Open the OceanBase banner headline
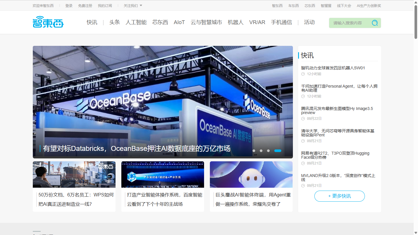The image size is (418, 235). 137,149
